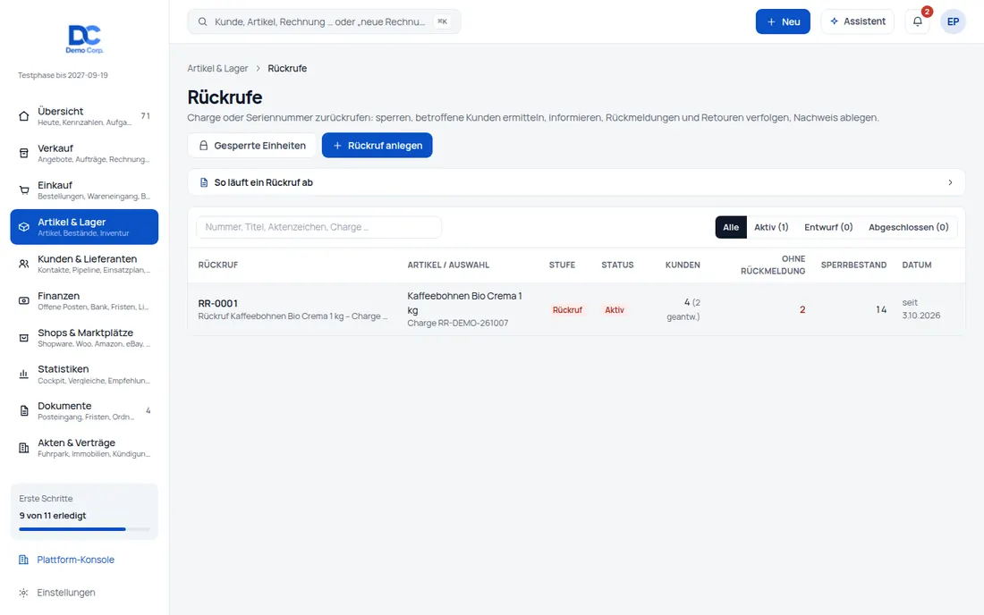Click the DATUM column header
This screenshot has height=615, width=984.
[x=917, y=265]
